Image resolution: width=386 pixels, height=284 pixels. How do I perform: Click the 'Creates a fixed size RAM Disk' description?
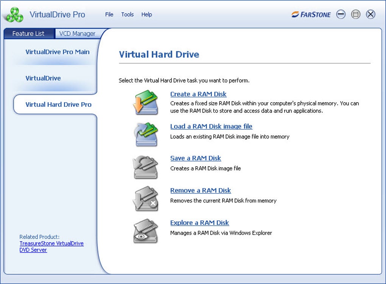(x=265, y=107)
